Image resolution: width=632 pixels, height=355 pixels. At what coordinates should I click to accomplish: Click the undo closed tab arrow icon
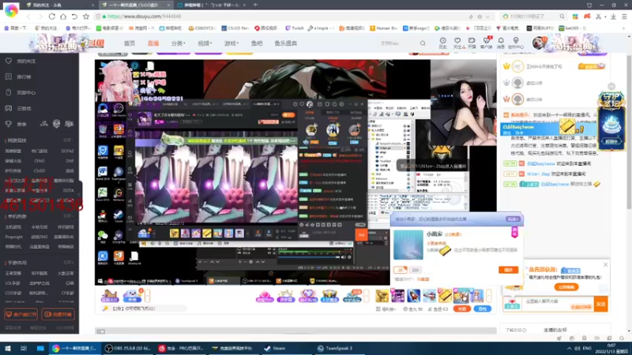tap(74, 17)
